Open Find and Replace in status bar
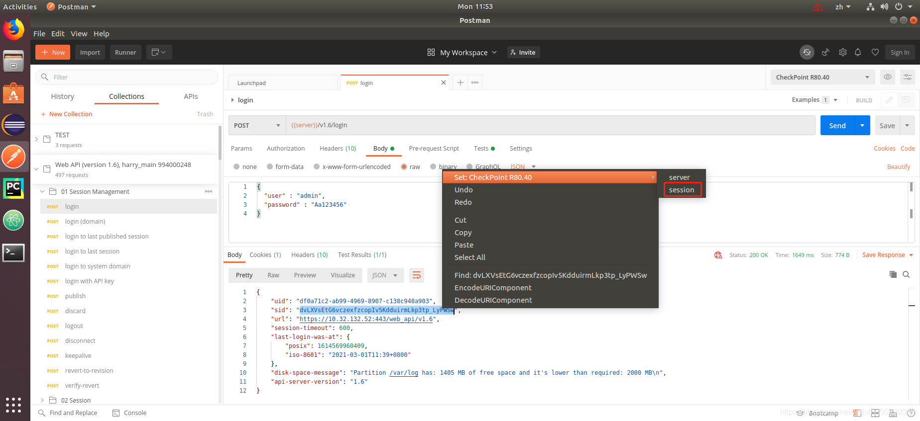 pyautogui.click(x=68, y=413)
